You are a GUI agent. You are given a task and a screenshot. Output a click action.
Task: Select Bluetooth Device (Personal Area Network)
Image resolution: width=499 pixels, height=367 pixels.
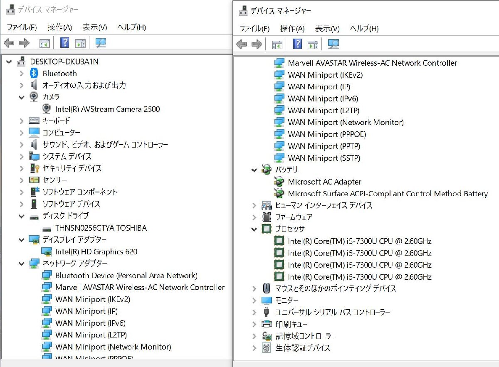(126, 276)
